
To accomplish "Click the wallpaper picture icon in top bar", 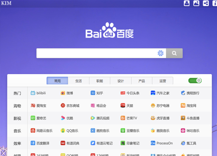I will [196, 3].
